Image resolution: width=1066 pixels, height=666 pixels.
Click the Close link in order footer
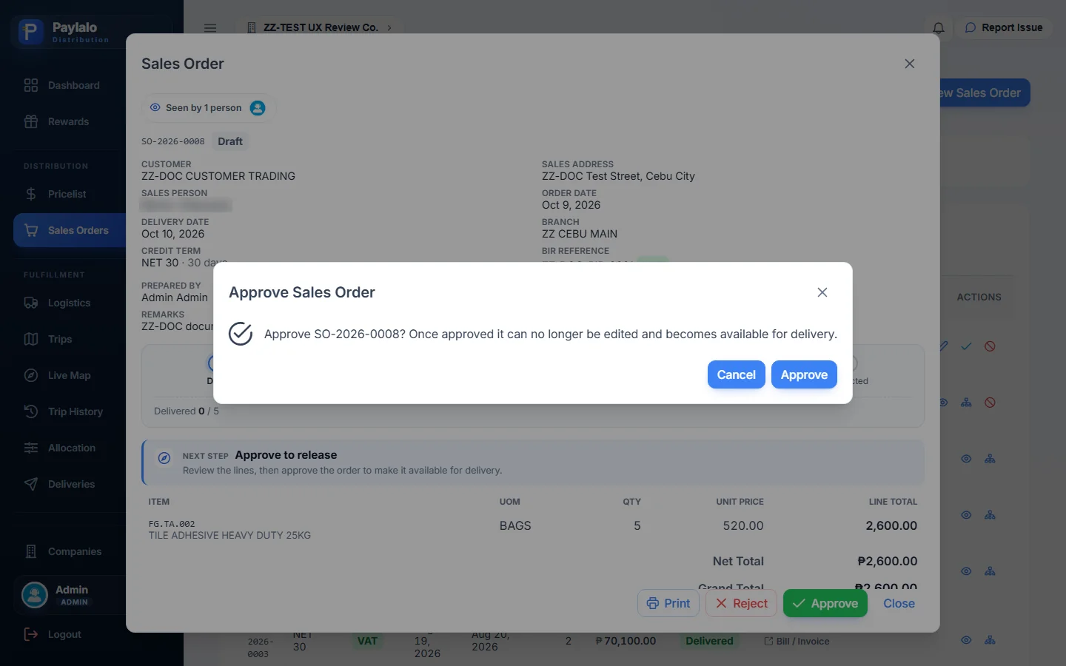(x=899, y=603)
